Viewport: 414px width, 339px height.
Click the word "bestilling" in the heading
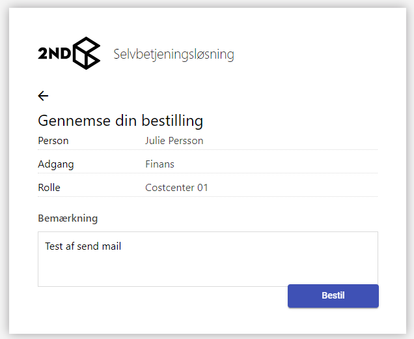[x=171, y=121]
